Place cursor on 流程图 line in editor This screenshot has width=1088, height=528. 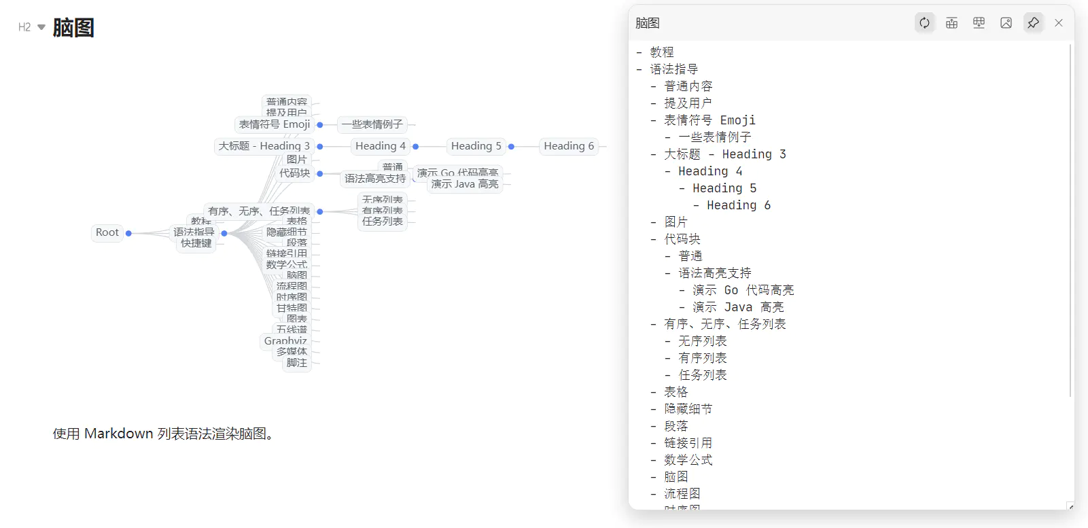coord(682,494)
